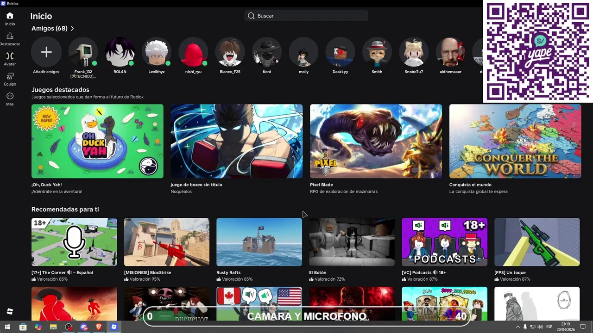Click the "Pixel Blade" title link
This screenshot has width=593, height=333.
pos(322,185)
